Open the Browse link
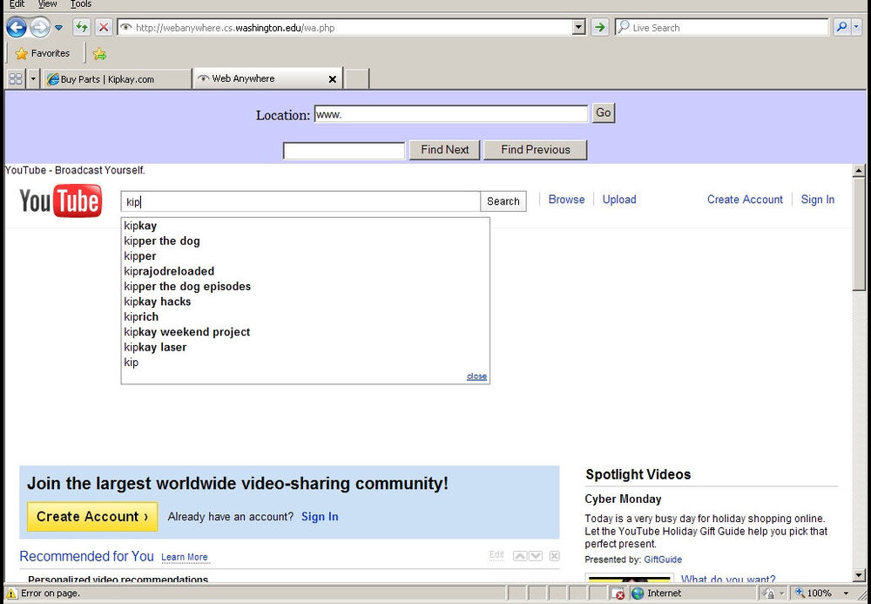Viewport: 871px width, 604px height. pos(567,200)
